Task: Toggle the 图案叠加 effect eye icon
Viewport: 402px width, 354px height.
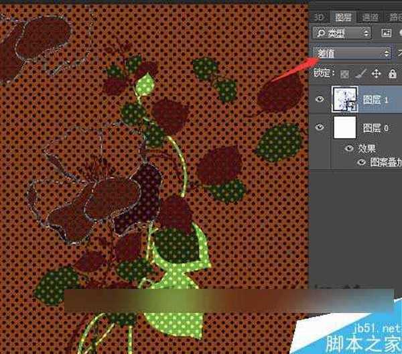Action: pos(361,162)
